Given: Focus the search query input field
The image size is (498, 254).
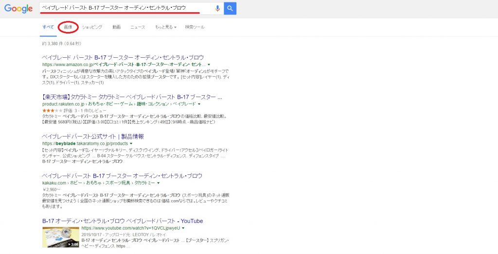Looking at the screenshot, I should point(127,9).
